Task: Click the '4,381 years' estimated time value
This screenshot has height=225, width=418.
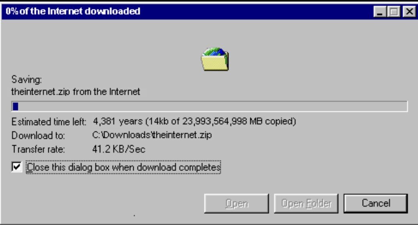Action: (118, 121)
